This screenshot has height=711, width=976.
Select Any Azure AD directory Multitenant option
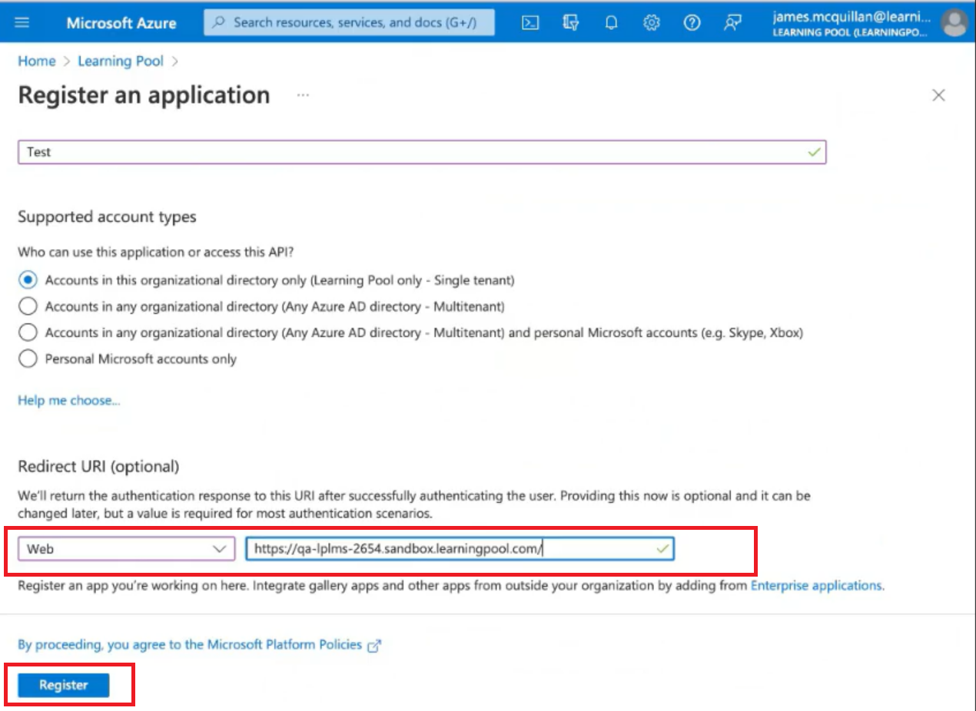click(x=28, y=306)
